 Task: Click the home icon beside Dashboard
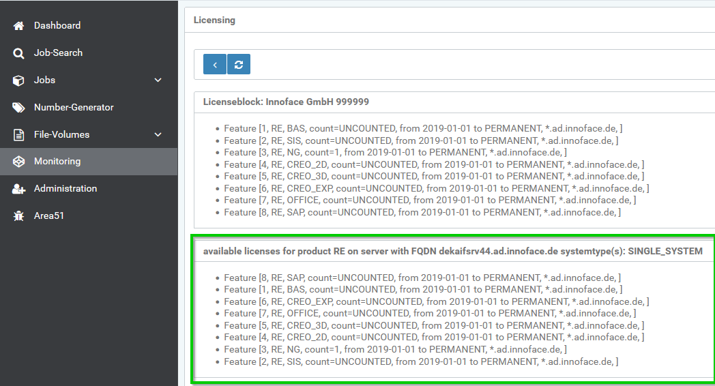click(18, 26)
